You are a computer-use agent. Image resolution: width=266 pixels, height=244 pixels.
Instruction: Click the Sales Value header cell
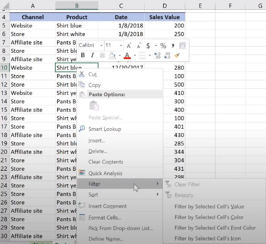(x=165, y=17)
